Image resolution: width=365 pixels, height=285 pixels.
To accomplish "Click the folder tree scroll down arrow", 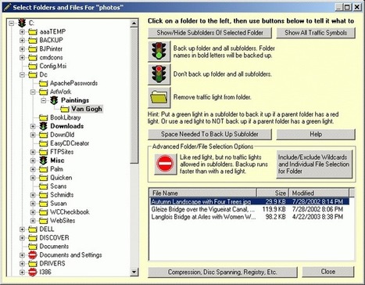I will click(134, 272).
